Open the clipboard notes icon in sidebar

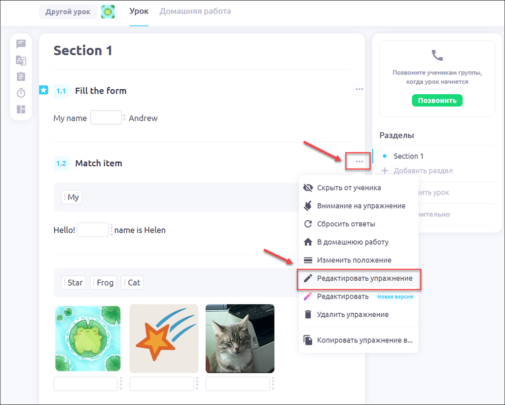pyautogui.click(x=21, y=76)
